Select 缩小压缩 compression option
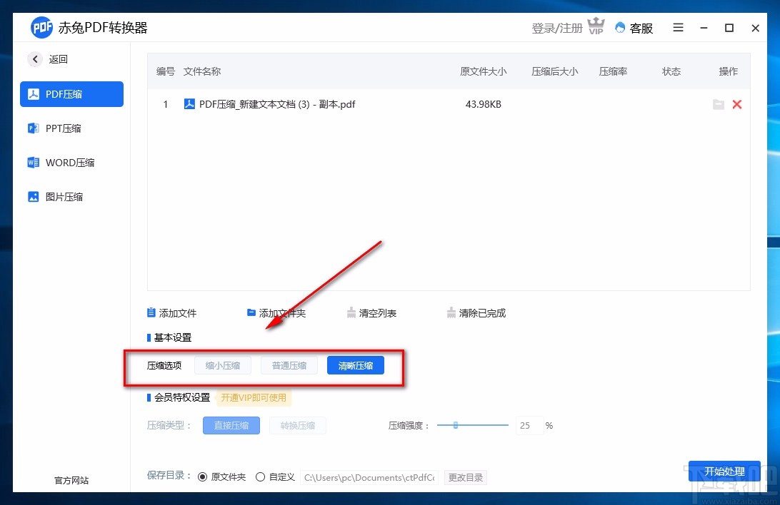 (222, 364)
